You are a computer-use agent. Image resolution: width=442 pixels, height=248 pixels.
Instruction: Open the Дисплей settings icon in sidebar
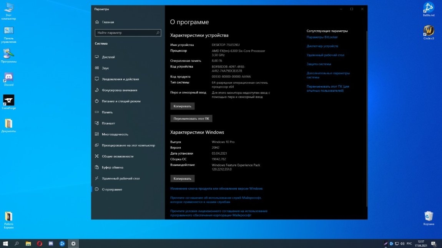97,57
